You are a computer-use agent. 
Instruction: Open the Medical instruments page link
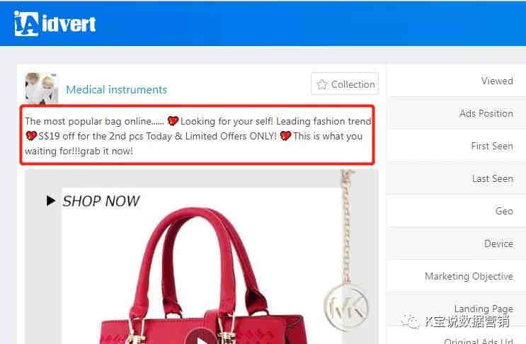[116, 89]
